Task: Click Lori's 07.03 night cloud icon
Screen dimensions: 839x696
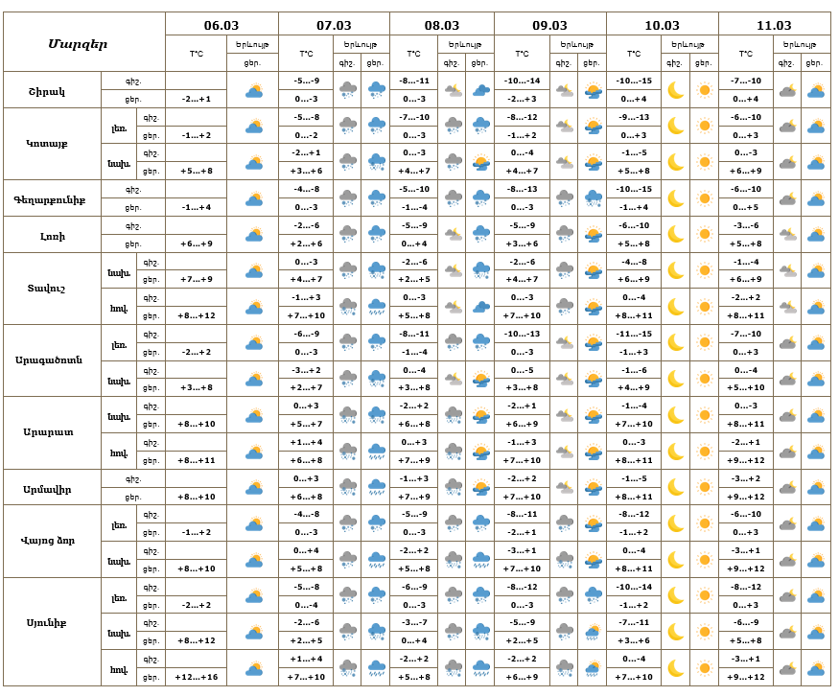Action: pos(348,234)
